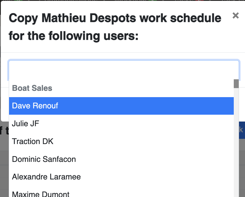This screenshot has height=197, width=245.
Task: Select Dominic Sanfacon as a user
Action: point(121,159)
